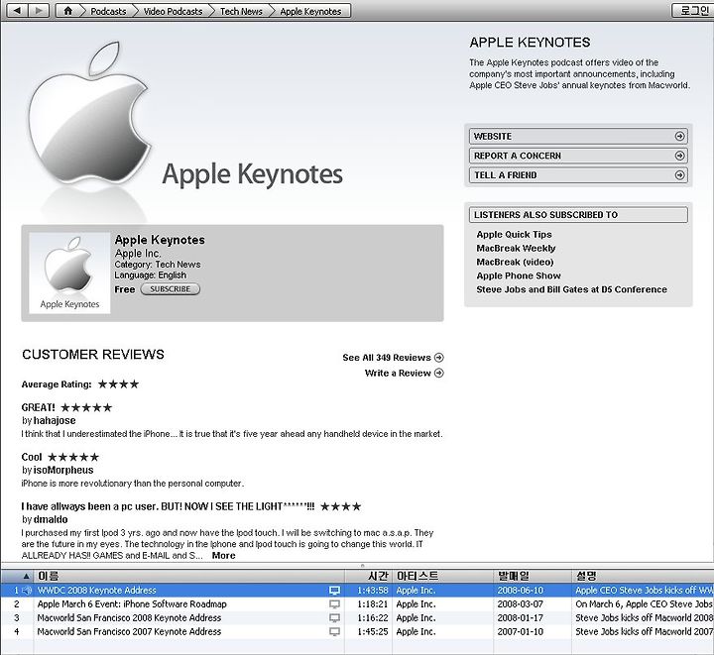Open Steve Jobs and Bill Gates at D5 Conference
This screenshot has width=714, height=655.
(571, 289)
